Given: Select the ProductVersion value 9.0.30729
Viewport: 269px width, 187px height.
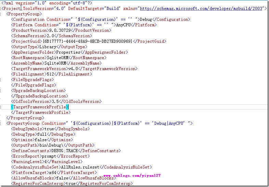Looking at the screenshot, I should 60,30.
